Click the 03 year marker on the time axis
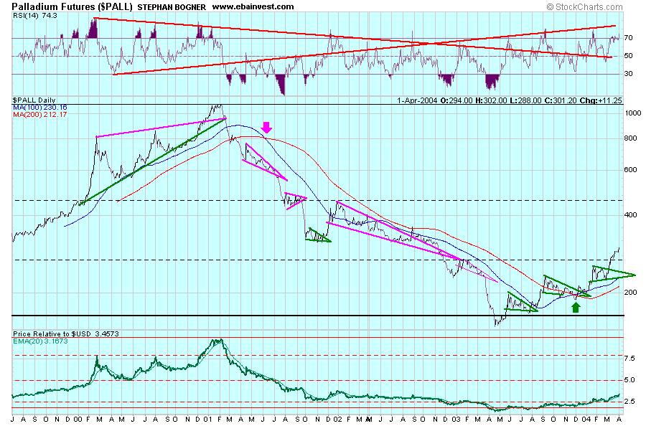Screen dimensions: 646x426 click(x=457, y=418)
